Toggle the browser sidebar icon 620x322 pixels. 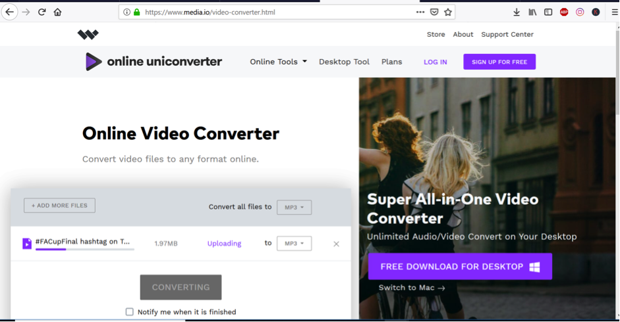[x=548, y=12]
